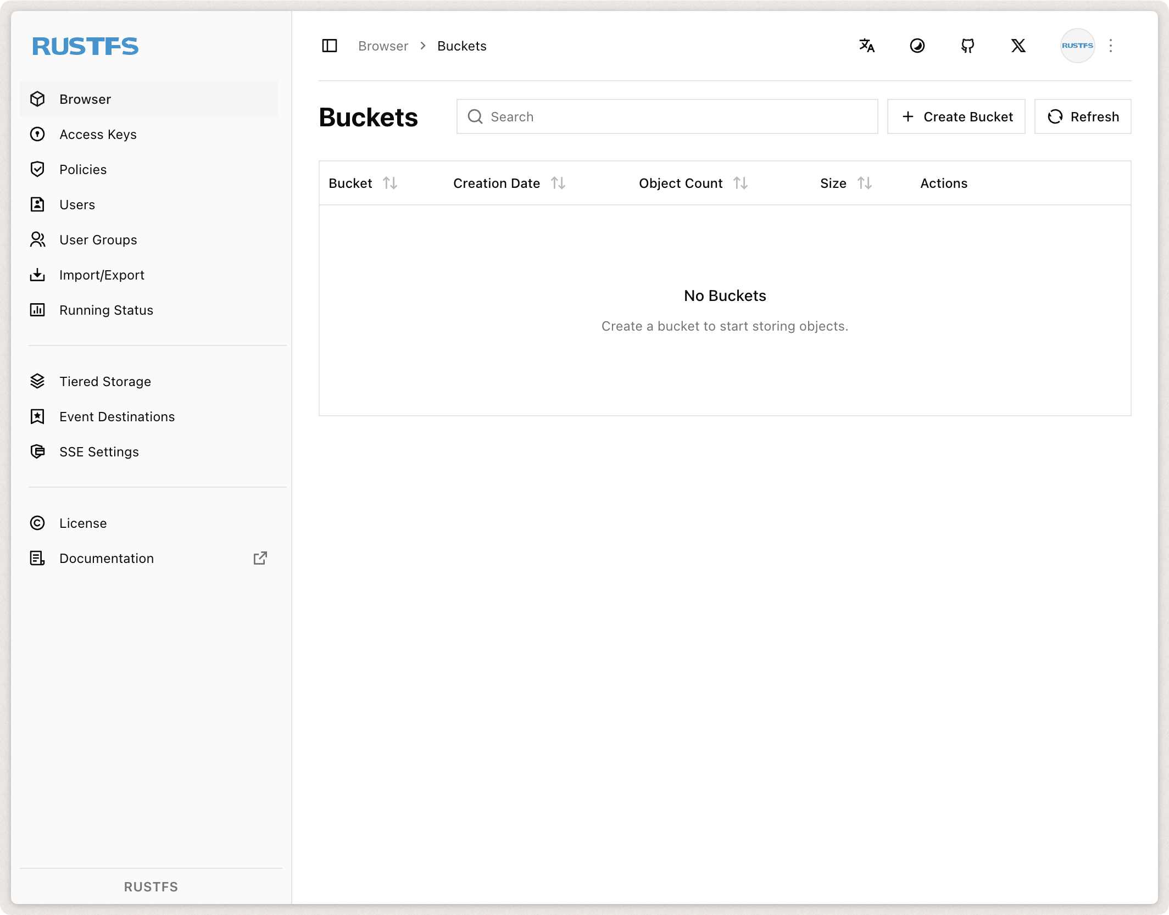Open Documentation via its external link icon

(x=260, y=558)
